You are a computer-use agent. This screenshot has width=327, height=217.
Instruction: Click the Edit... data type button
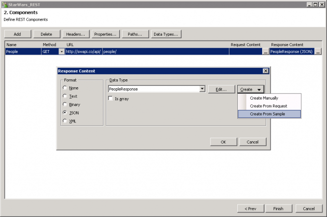coord(221,90)
